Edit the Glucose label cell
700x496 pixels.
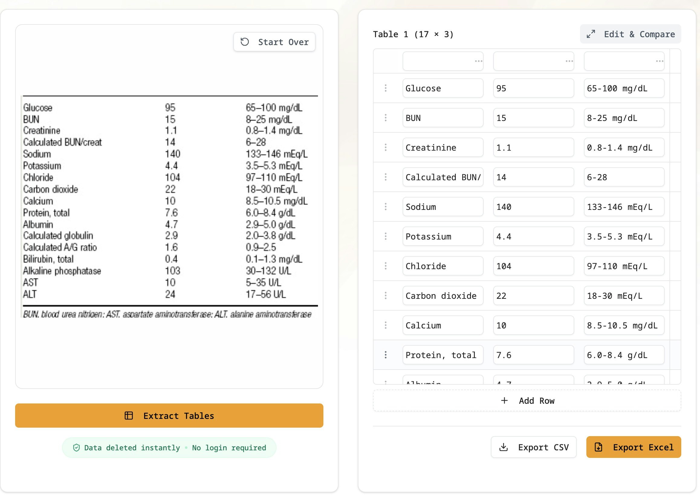point(442,88)
